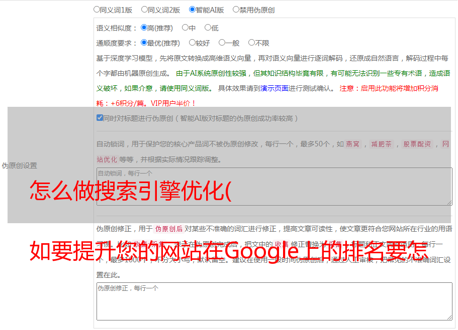Screen dimensions: 458x330
Task: Click the 减肥茶 example keyword tag
Action: coord(381,144)
